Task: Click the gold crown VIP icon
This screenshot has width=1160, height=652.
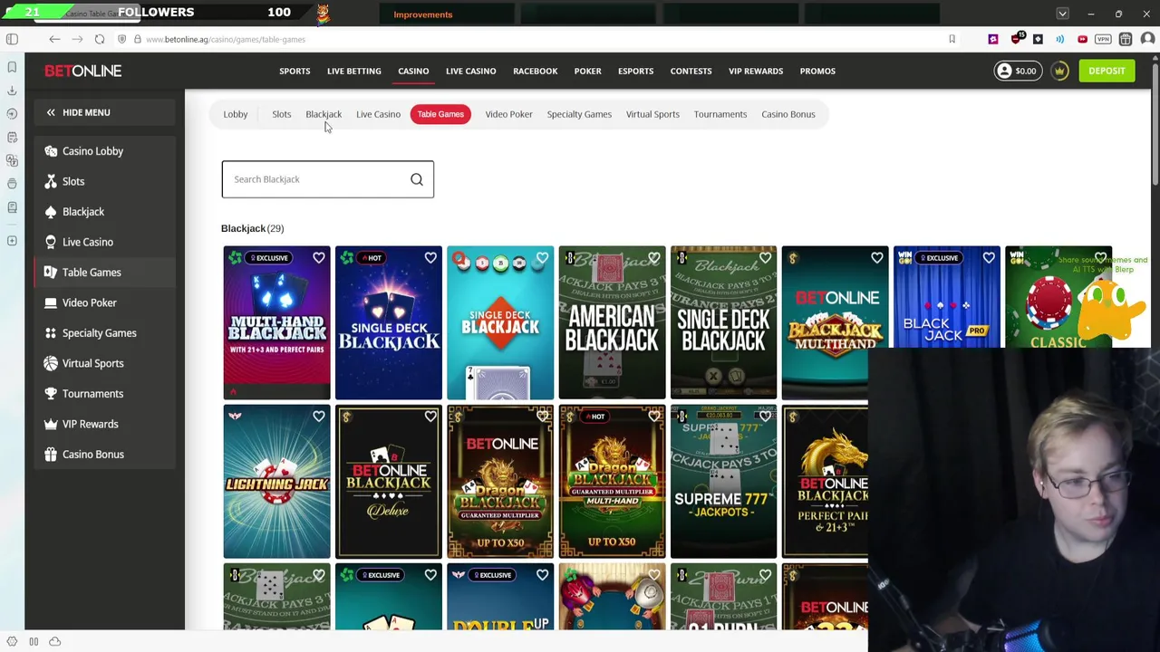Action: [x=1059, y=71]
